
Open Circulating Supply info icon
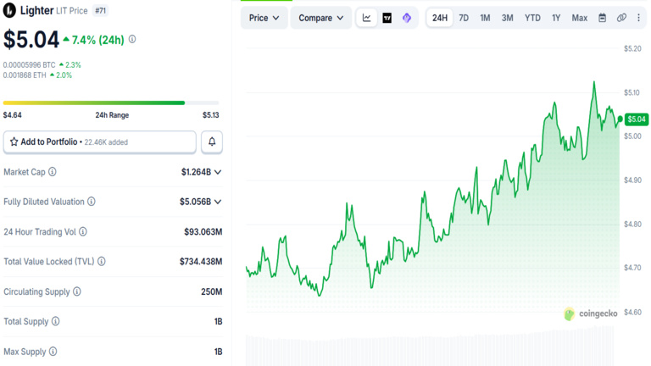[77, 291]
